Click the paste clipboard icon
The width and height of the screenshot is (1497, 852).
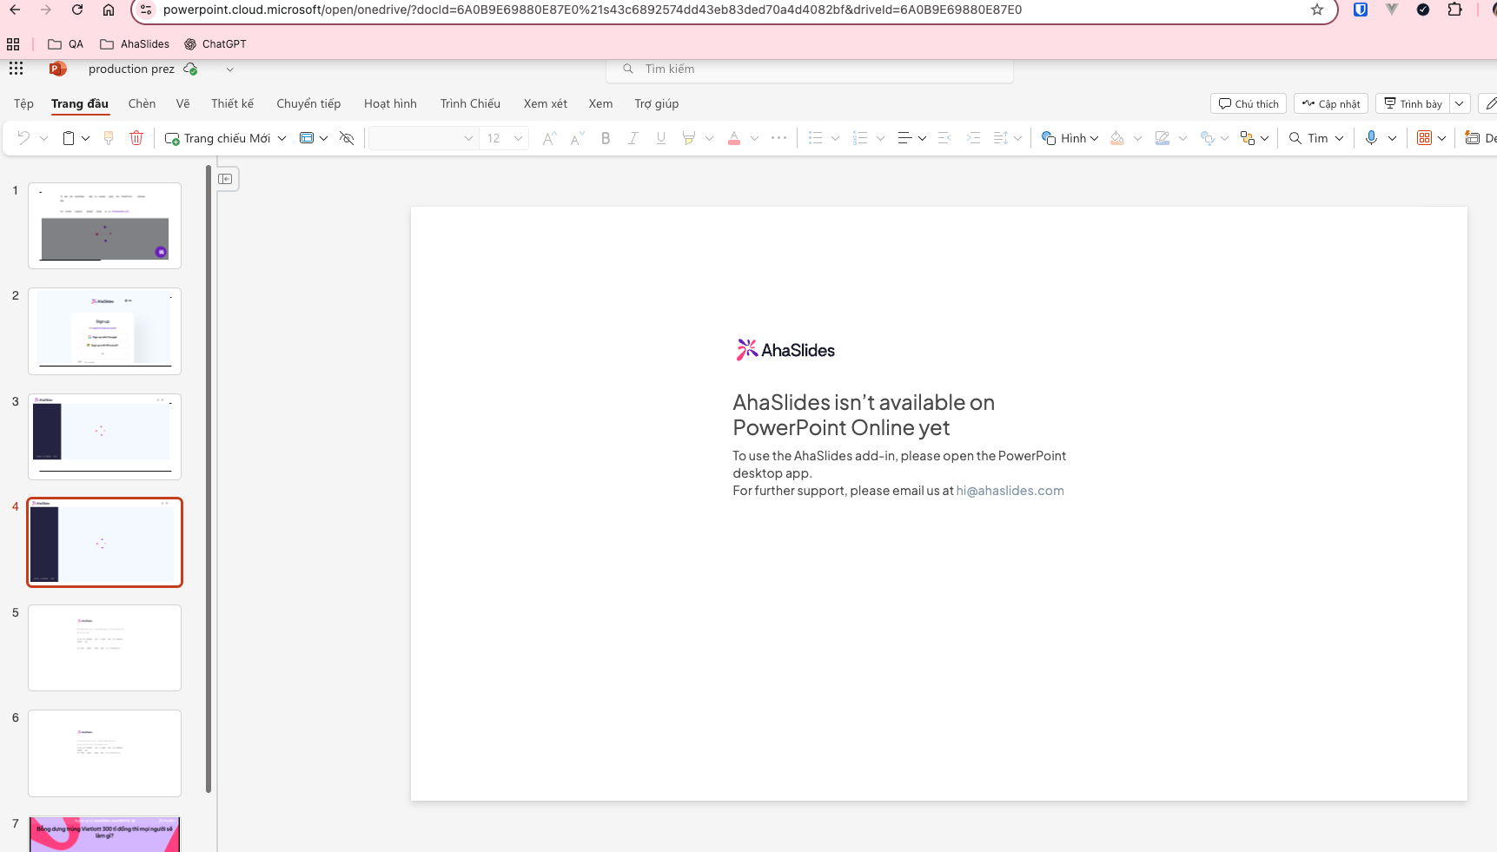point(69,138)
